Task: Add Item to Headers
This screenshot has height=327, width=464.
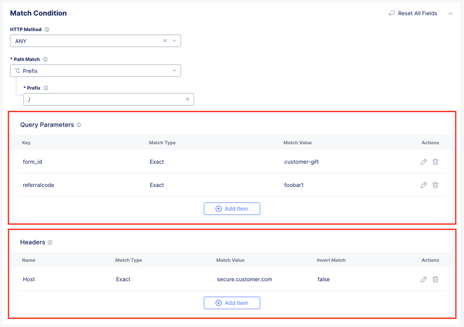Action: pos(232,303)
